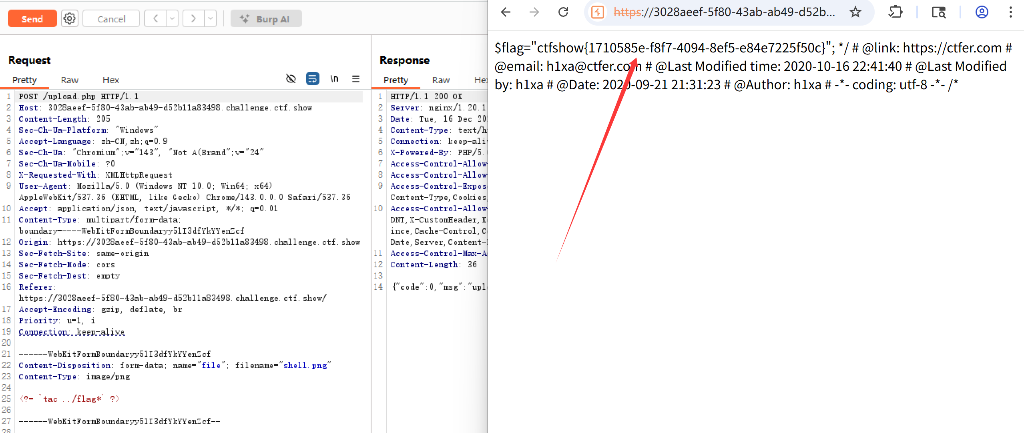The image size is (1024, 433).
Task: Toggle line wrap button in Request panel
Action: (x=312, y=79)
